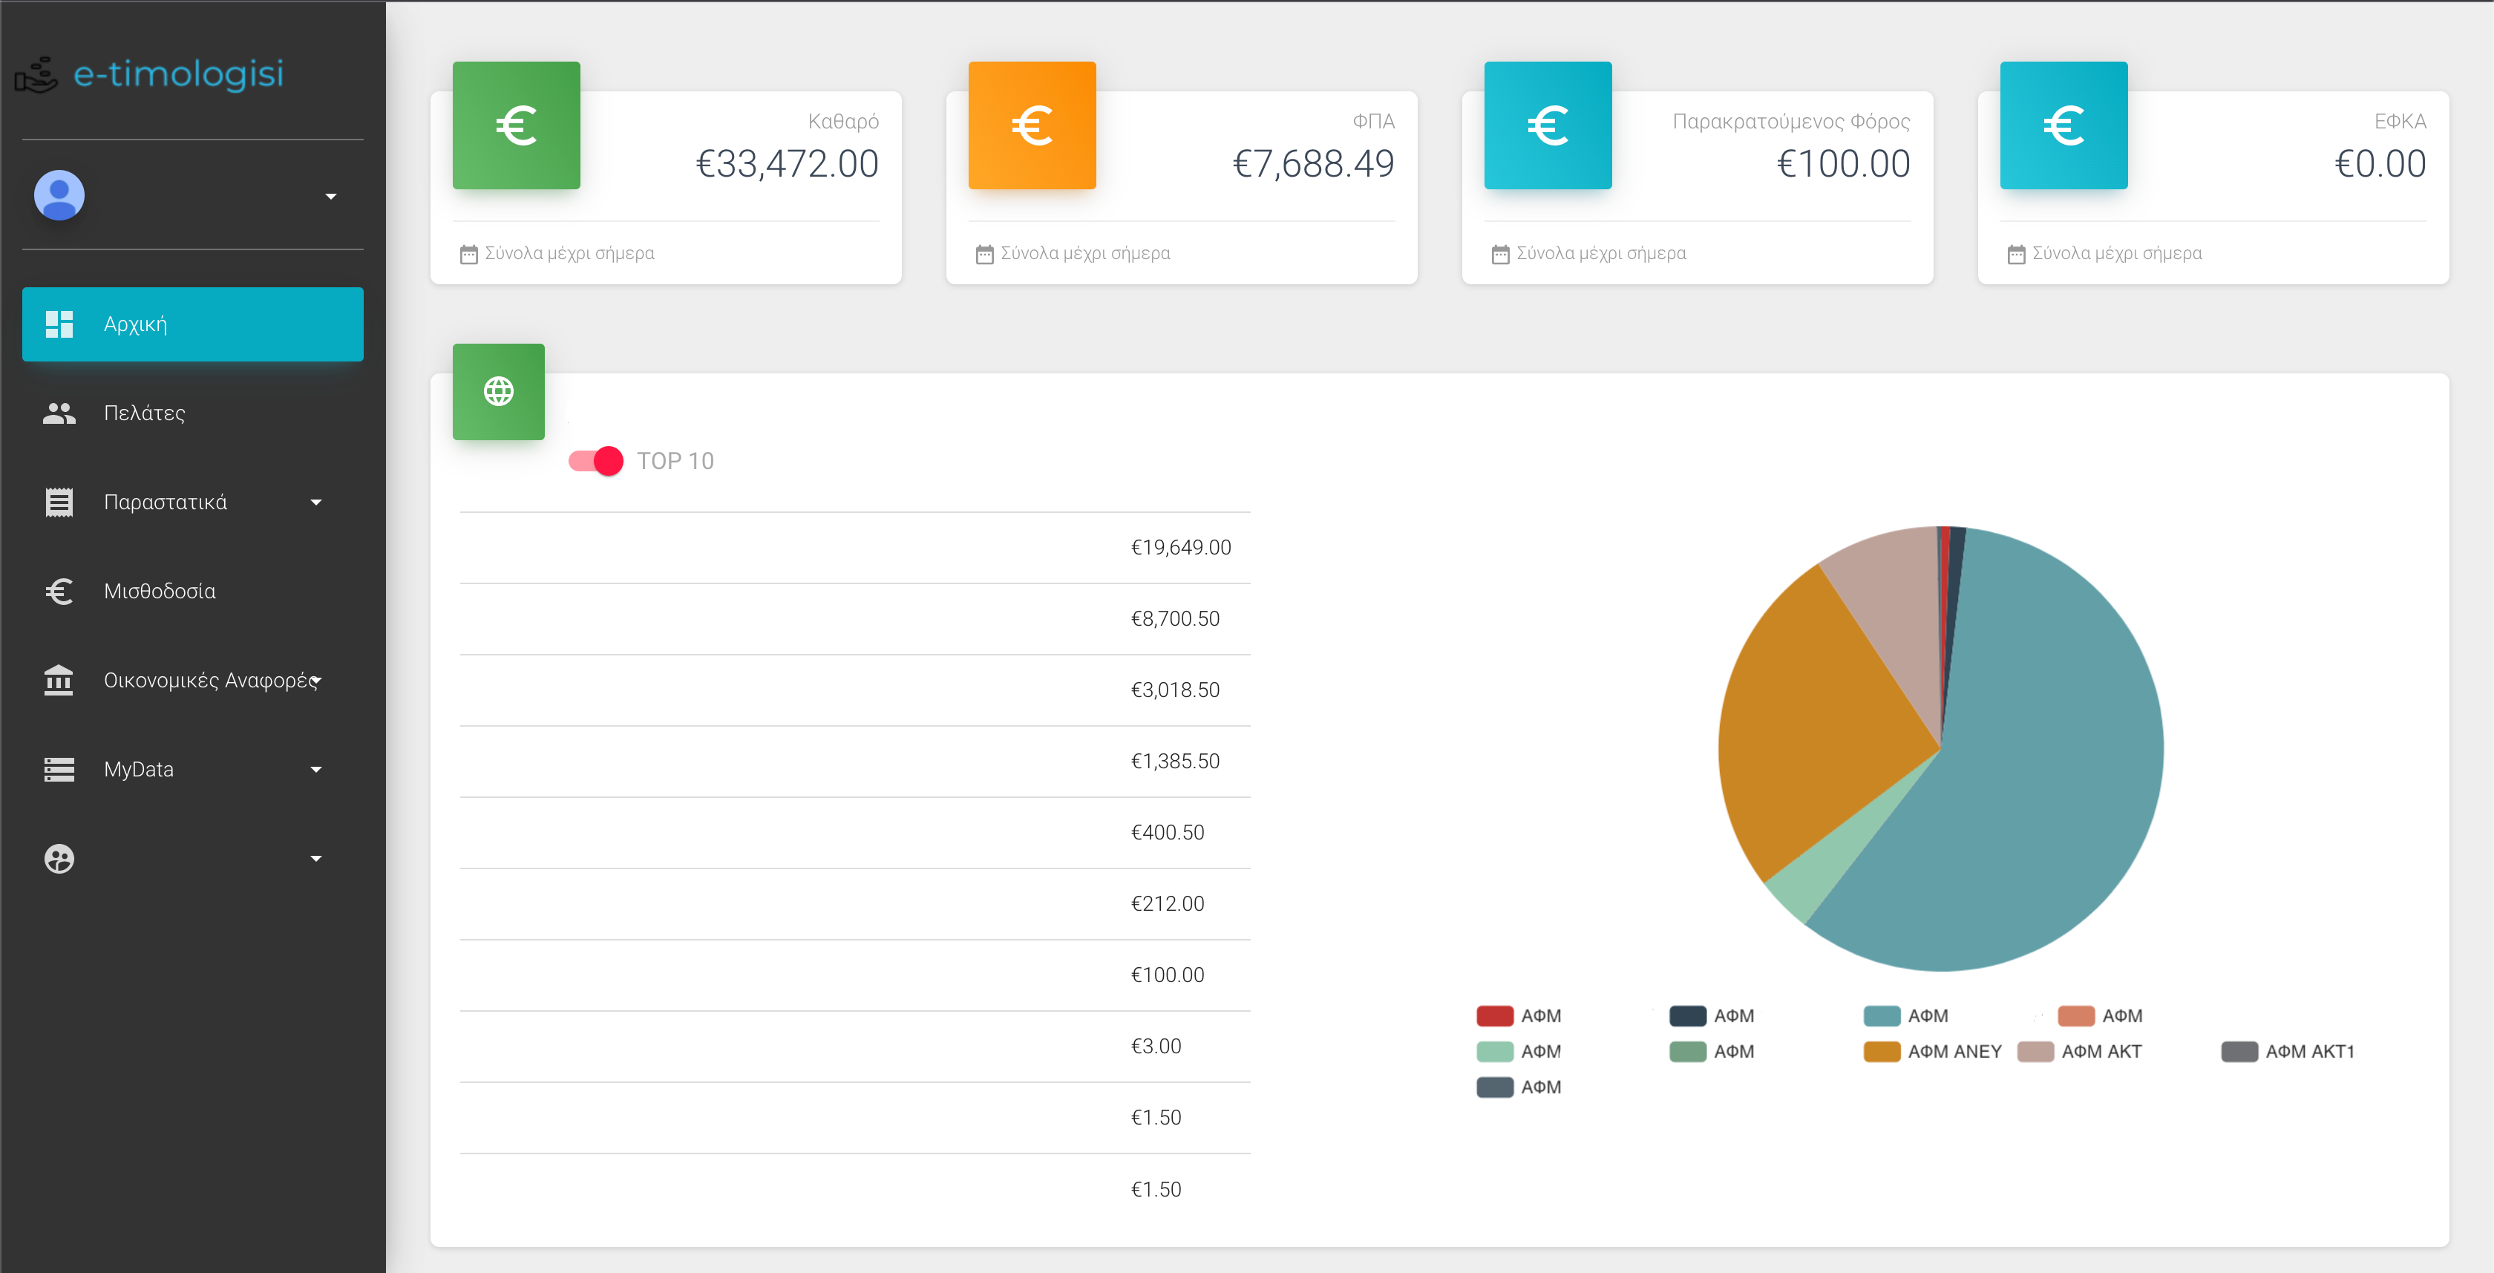Screen dimensions: 2494x1273
Task: Click calendar icon in the ΕΦΚΑ card footer
Action: coord(2017,255)
